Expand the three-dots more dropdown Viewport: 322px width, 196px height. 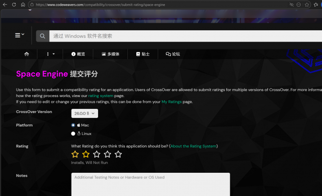pyautogui.click(x=51, y=54)
